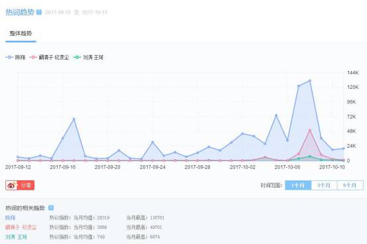The height and width of the screenshot is (244, 367).
Task: Click the 当月最高 value in 陈翔 row
Action: (x=157, y=217)
